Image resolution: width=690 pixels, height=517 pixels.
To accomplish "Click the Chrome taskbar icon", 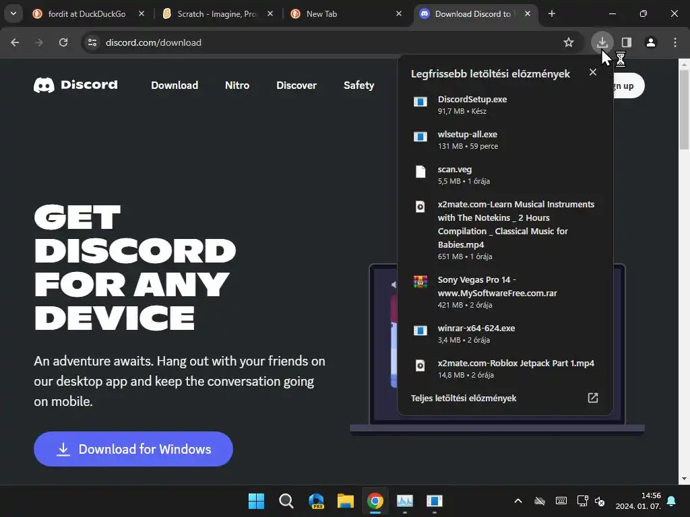I will (x=375, y=501).
